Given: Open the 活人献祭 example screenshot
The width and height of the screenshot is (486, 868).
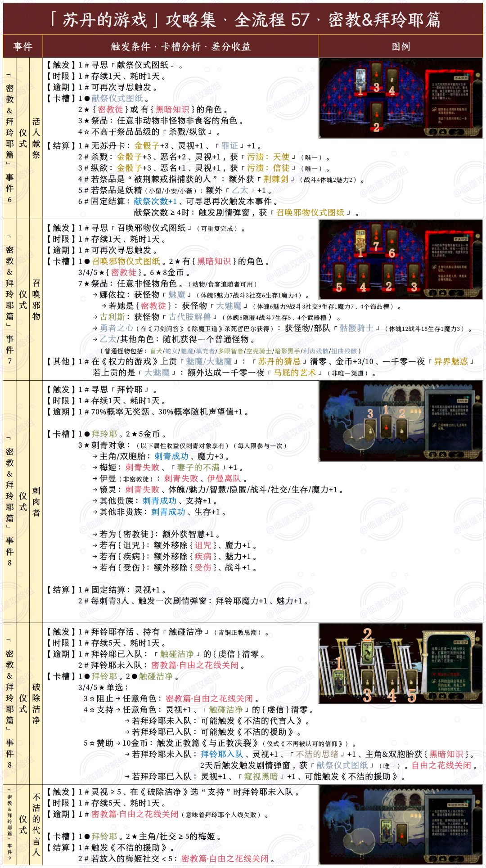Looking at the screenshot, I should 400,98.
